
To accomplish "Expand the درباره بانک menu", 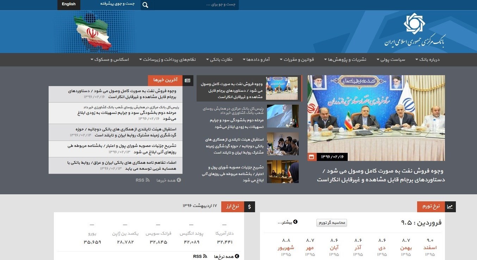I will click(427, 60).
